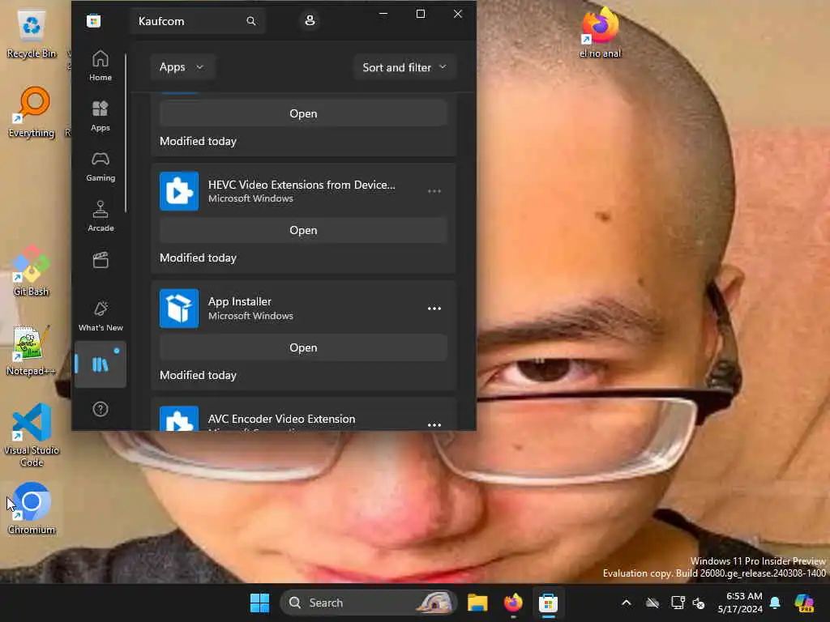
Task: Click the taskbar Search box
Action: 369,603
